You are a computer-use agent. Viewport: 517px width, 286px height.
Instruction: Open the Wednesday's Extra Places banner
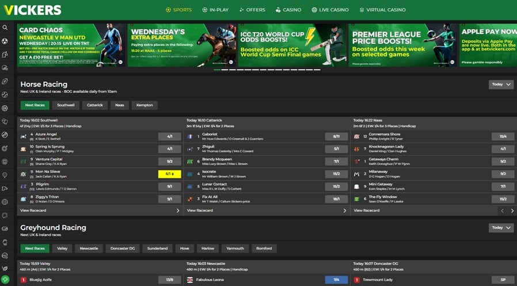point(182,45)
